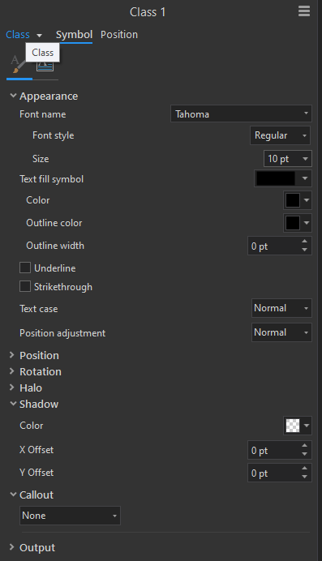
Task: Open the Color picker under Text fill symbol
Action: click(298, 200)
